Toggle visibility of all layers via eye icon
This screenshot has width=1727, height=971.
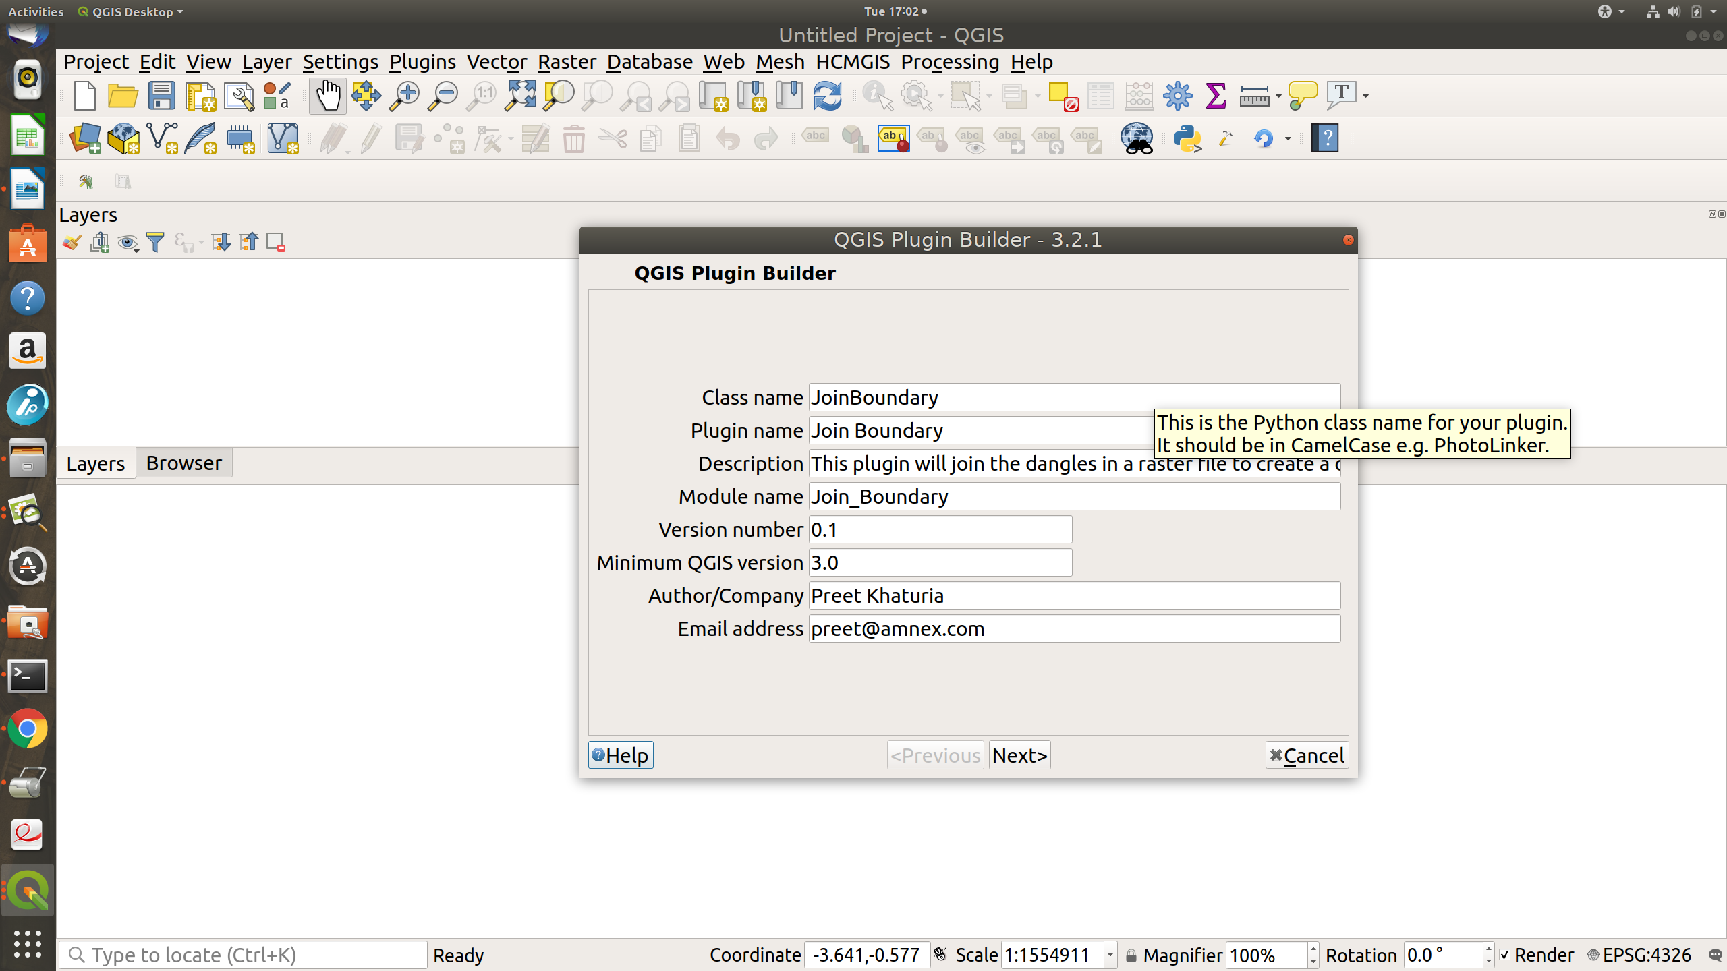pos(128,242)
